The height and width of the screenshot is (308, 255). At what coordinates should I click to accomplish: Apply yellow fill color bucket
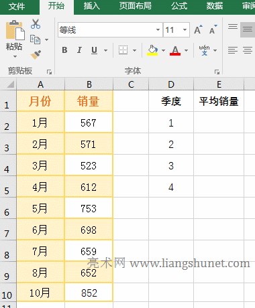[152, 50]
